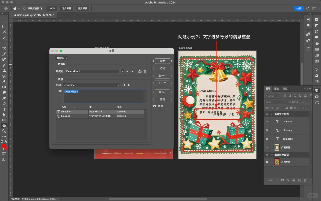
Task: Hide the 圣诞贺卡正面 group
Action: (267, 155)
